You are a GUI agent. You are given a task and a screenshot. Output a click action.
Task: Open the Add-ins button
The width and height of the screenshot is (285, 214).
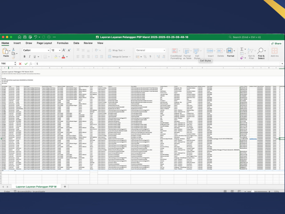(274, 53)
